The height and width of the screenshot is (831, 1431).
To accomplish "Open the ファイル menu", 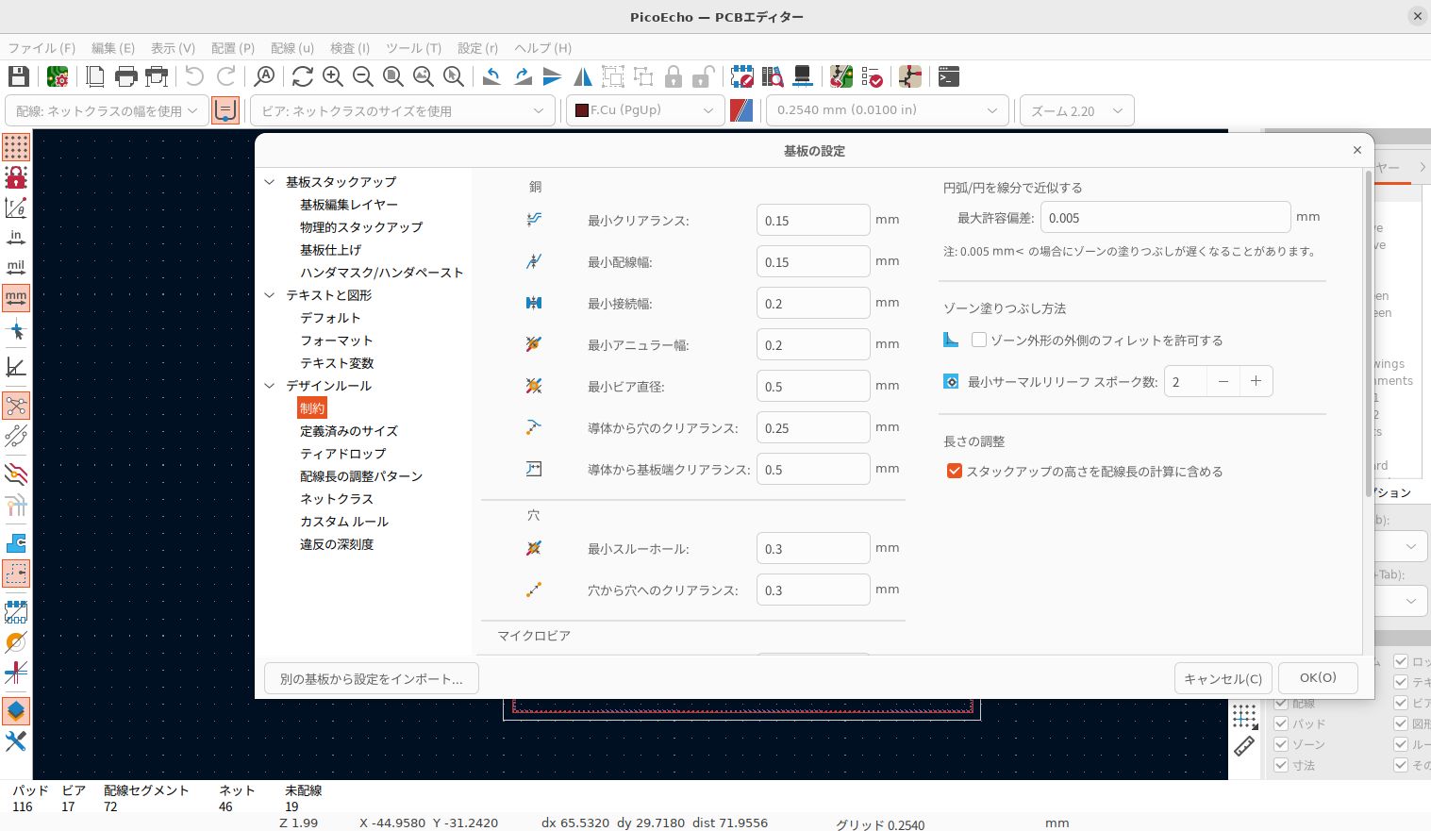I will pyautogui.click(x=42, y=48).
